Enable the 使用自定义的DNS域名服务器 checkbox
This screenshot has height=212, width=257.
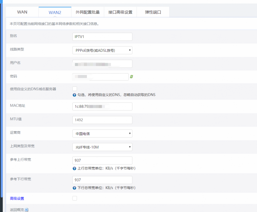[x=75, y=89]
